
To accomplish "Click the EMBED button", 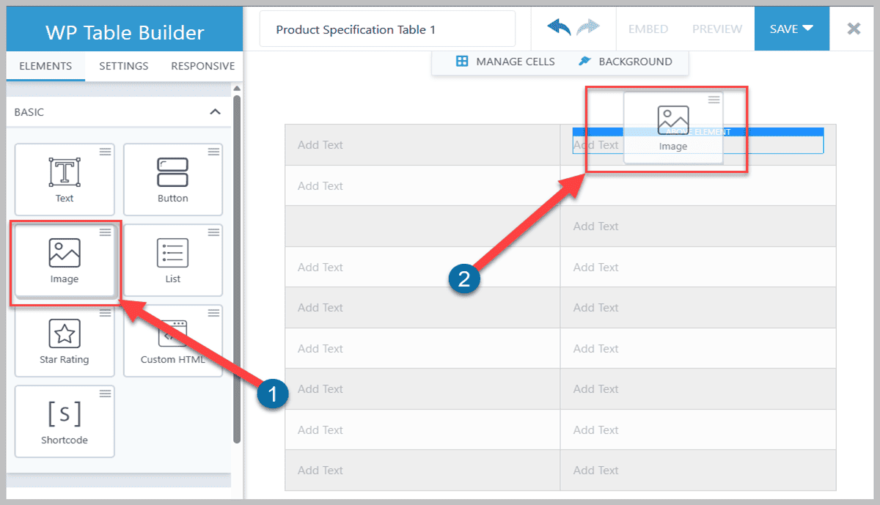I will point(648,29).
